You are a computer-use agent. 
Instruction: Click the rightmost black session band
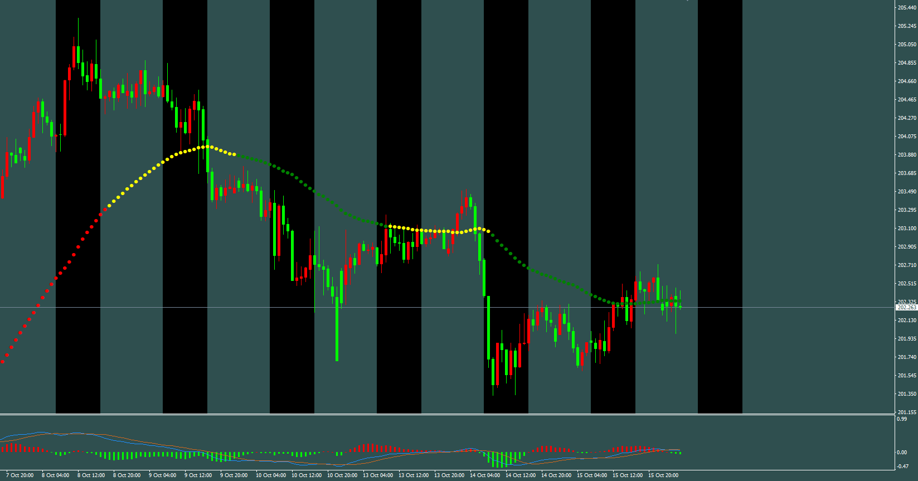point(720,206)
